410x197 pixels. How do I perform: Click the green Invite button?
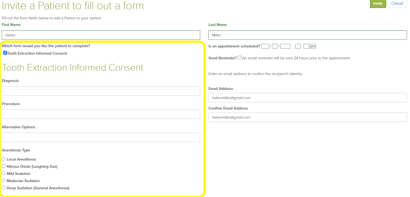[378, 4]
